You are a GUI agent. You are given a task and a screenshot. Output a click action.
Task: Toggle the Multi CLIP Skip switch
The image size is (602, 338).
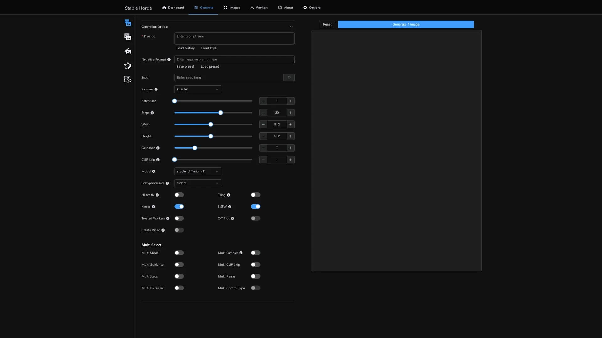256,265
